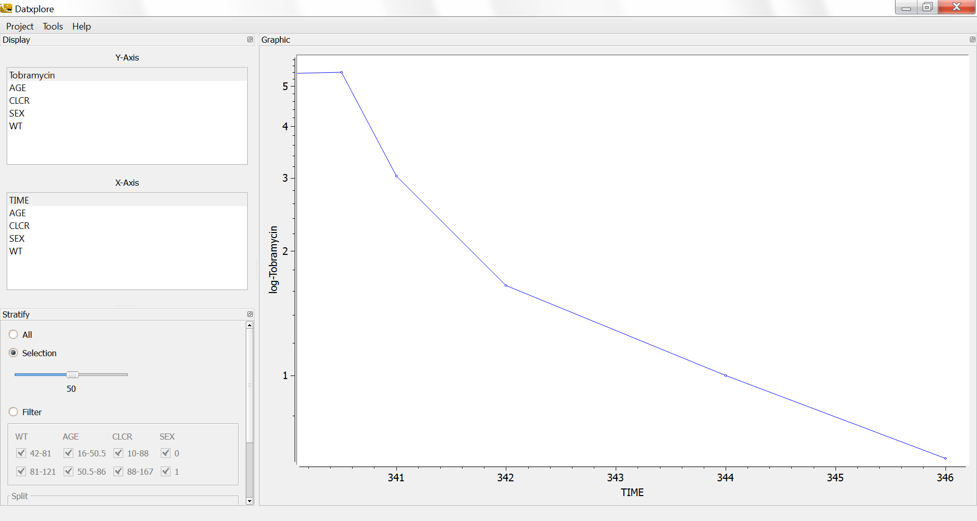Pick SEX in the X-Axis list
Screen dimensions: 977x521
coord(17,239)
